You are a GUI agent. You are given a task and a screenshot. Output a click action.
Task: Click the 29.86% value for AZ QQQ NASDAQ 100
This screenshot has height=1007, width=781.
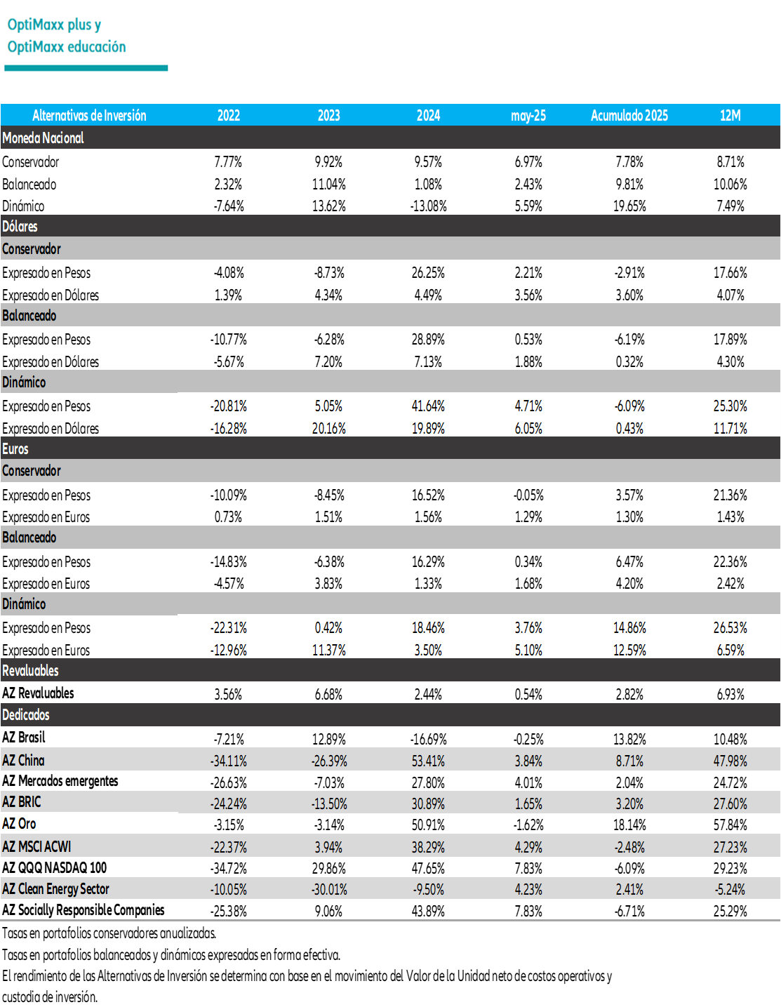point(329,869)
